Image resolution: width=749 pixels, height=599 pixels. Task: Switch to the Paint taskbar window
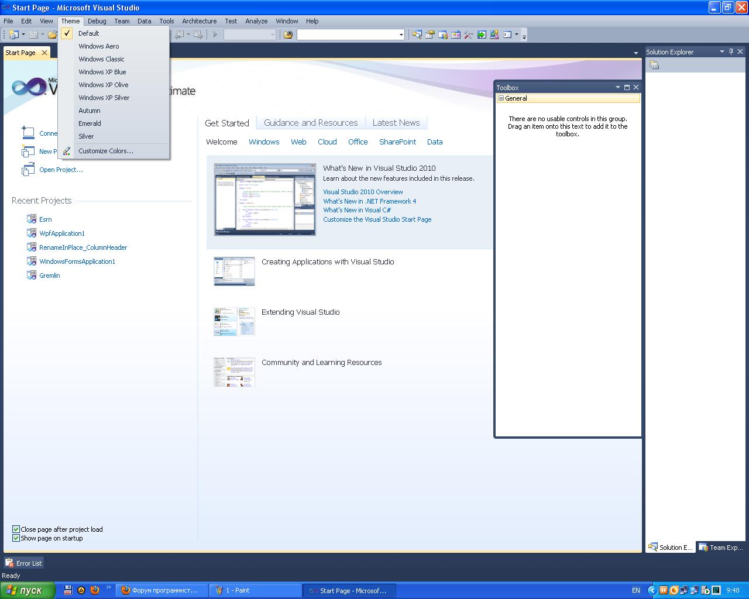[x=255, y=591]
